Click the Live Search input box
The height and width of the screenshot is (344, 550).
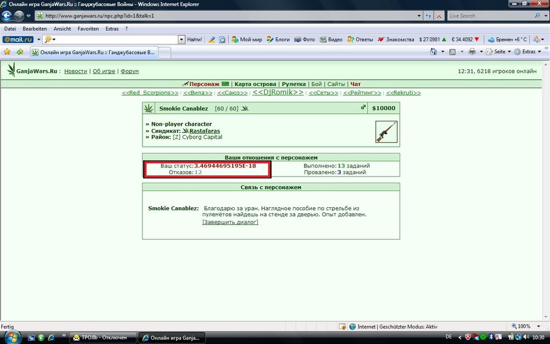pos(490,16)
